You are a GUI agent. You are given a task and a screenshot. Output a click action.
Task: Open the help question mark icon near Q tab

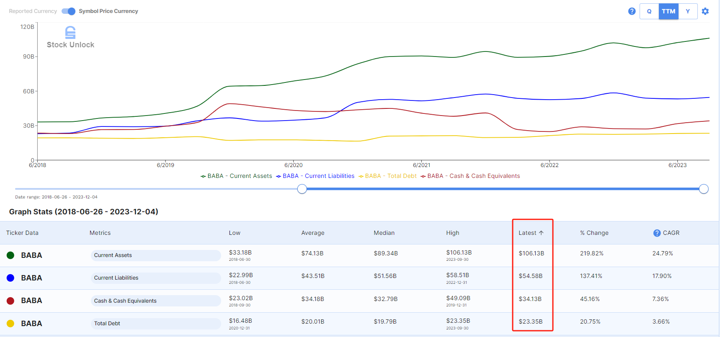(632, 11)
